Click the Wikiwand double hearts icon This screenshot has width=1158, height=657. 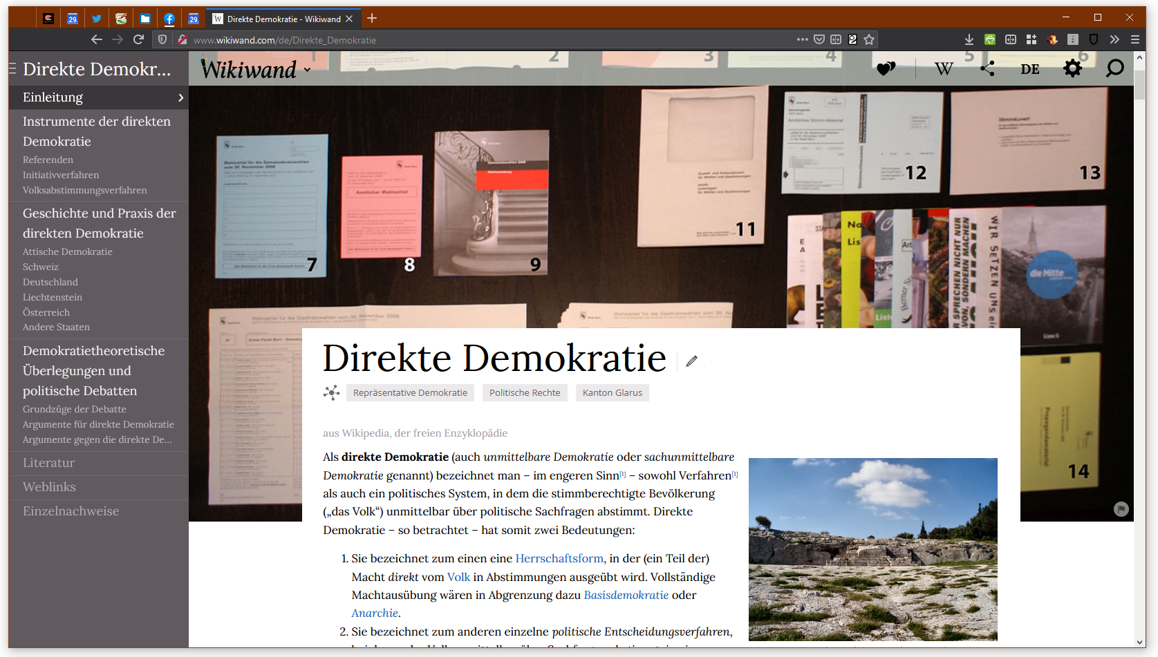point(886,68)
